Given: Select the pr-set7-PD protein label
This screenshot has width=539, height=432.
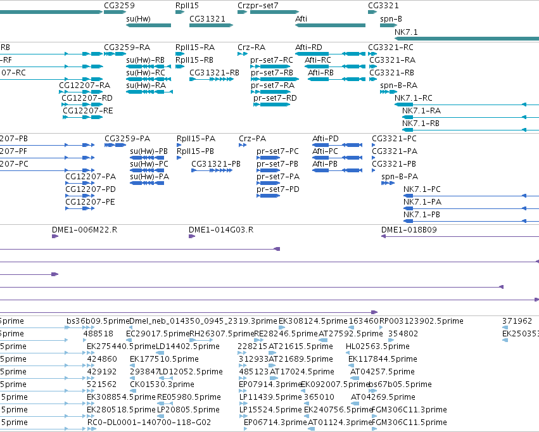Looking at the screenshot, I should tap(278, 189).
